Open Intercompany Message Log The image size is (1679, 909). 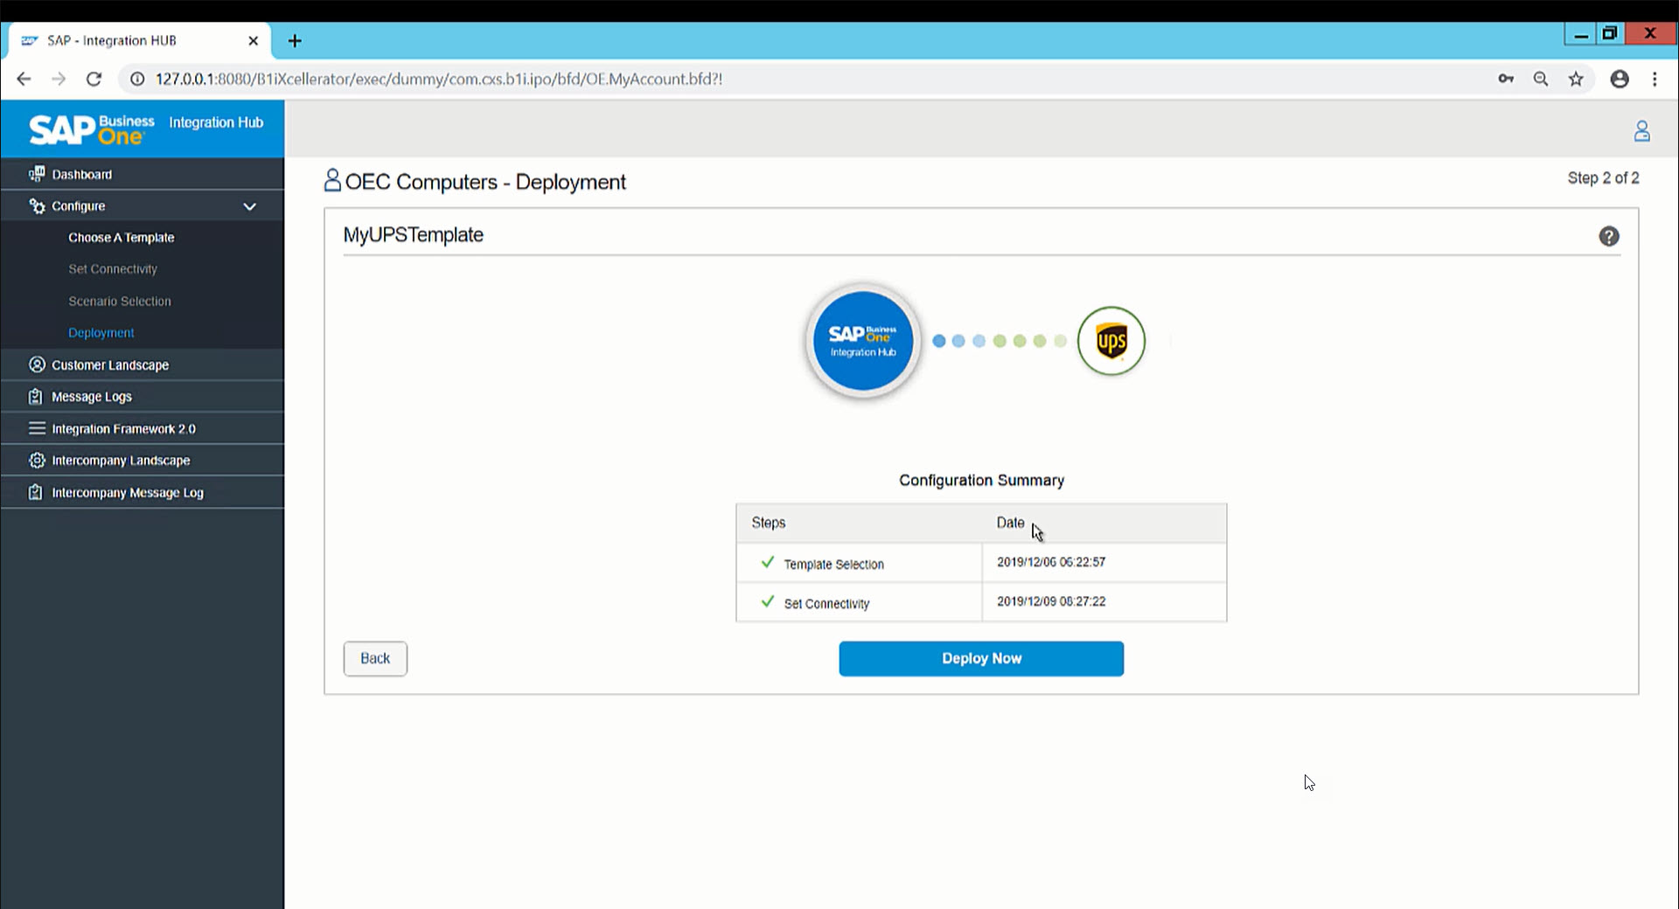128,493
